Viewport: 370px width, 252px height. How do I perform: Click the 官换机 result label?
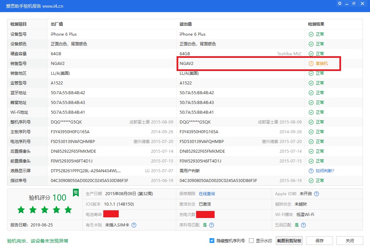(x=322, y=64)
